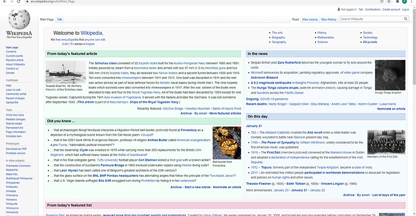
Task: Open the First Dáil members photo
Action: tap(386, 142)
